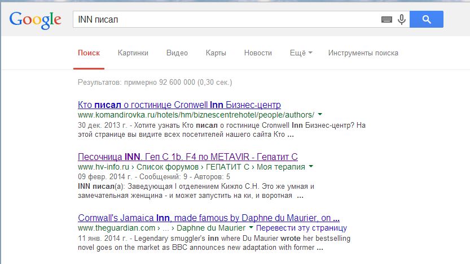This screenshot has width=470, height=264.
Task: Open the Новости tab
Action: tap(258, 53)
